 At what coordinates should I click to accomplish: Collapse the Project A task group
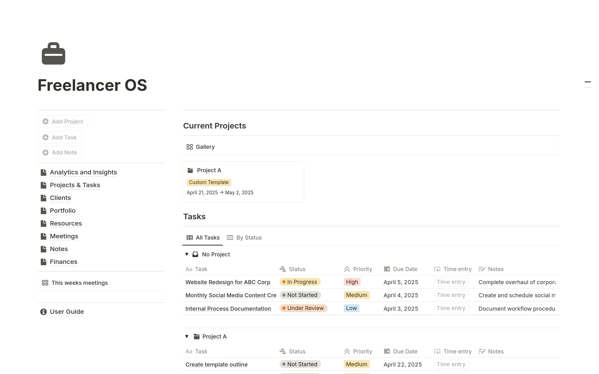(x=187, y=336)
